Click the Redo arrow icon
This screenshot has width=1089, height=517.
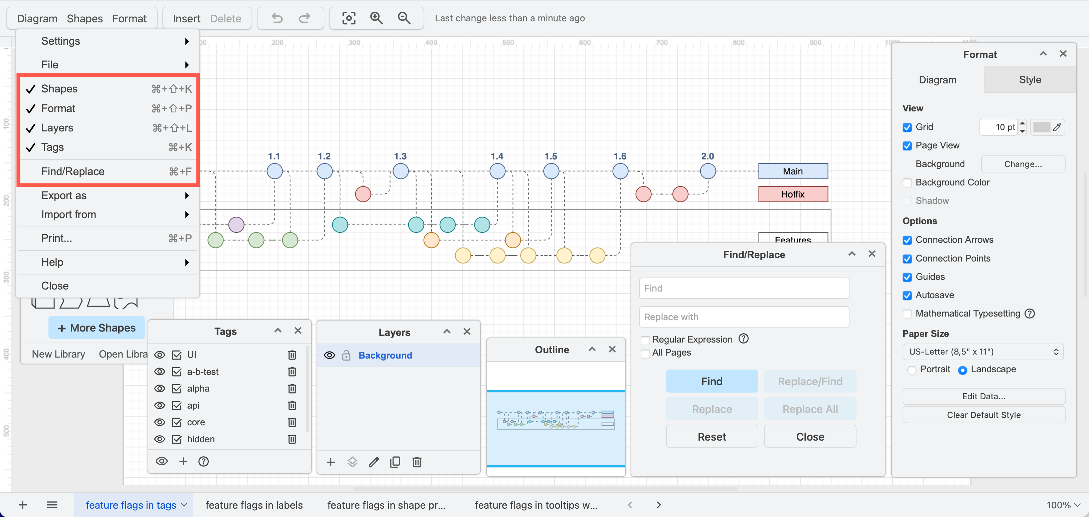pos(304,18)
